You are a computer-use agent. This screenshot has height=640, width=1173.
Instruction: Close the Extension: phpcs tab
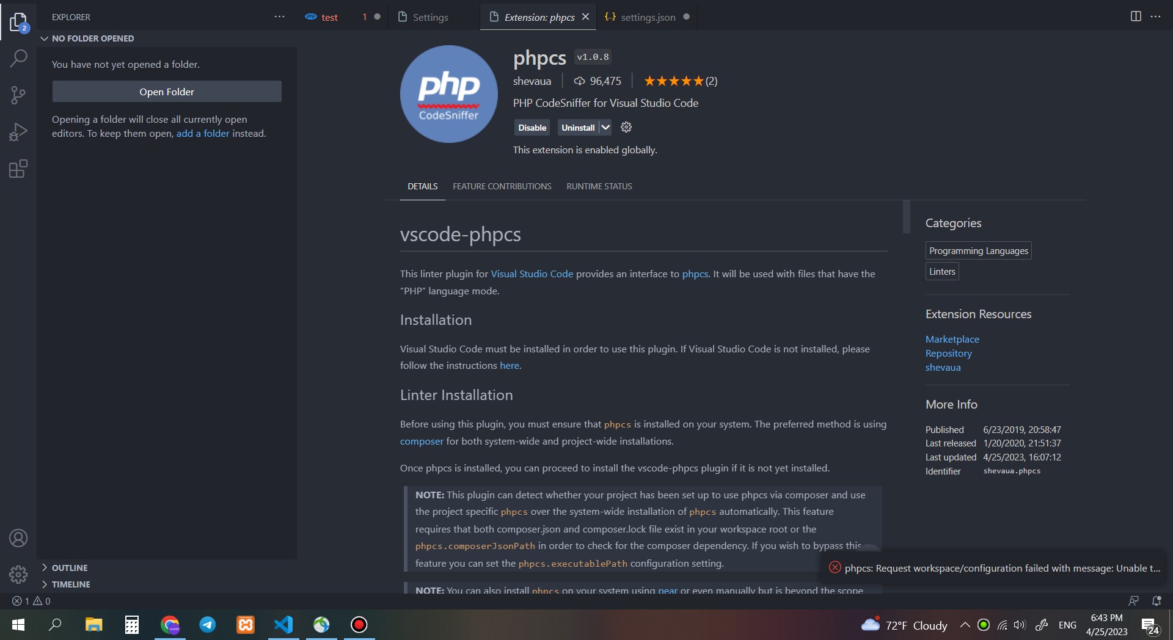tap(585, 16)
